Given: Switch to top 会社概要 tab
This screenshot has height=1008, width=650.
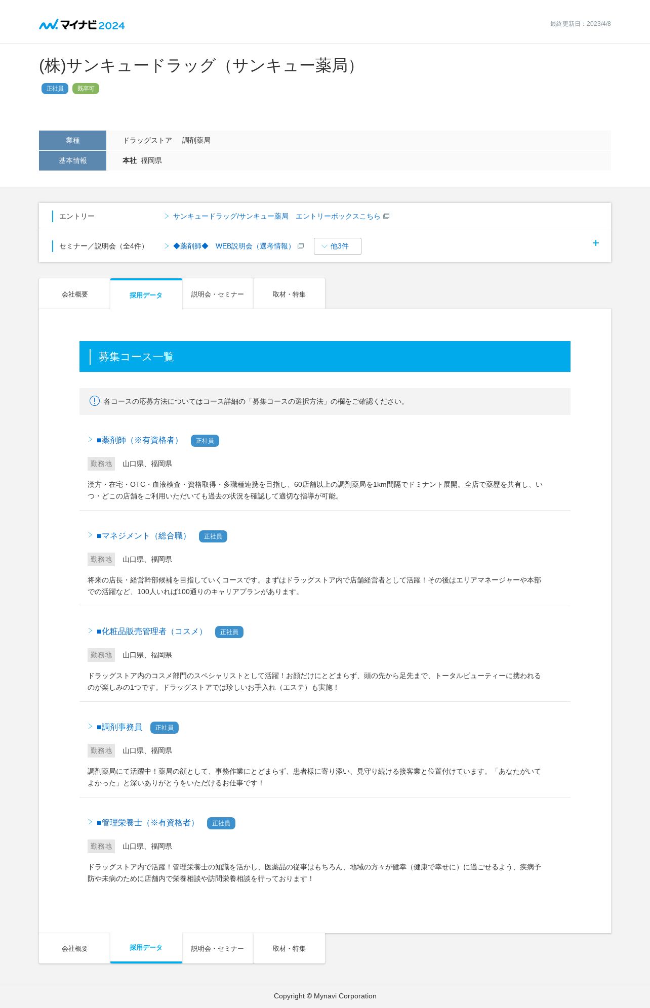Looking at the screenshot, I should pyautogui.click(x=74, y=294).
